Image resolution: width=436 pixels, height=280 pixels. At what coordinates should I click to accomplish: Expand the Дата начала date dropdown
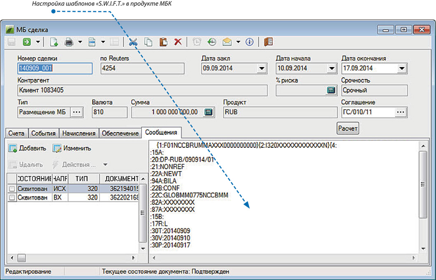point(332,68)
